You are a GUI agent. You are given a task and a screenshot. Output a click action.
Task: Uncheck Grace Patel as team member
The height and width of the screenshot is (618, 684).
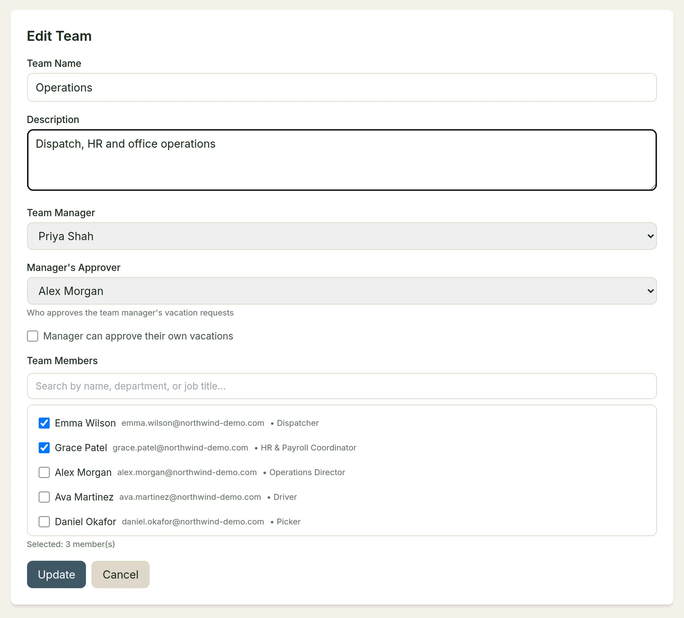pyautogui.click(x=44, y=448)
